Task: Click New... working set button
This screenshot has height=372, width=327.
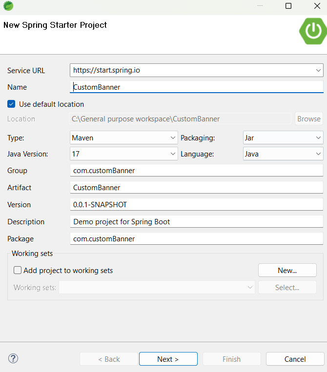Action: pos(287,270)
